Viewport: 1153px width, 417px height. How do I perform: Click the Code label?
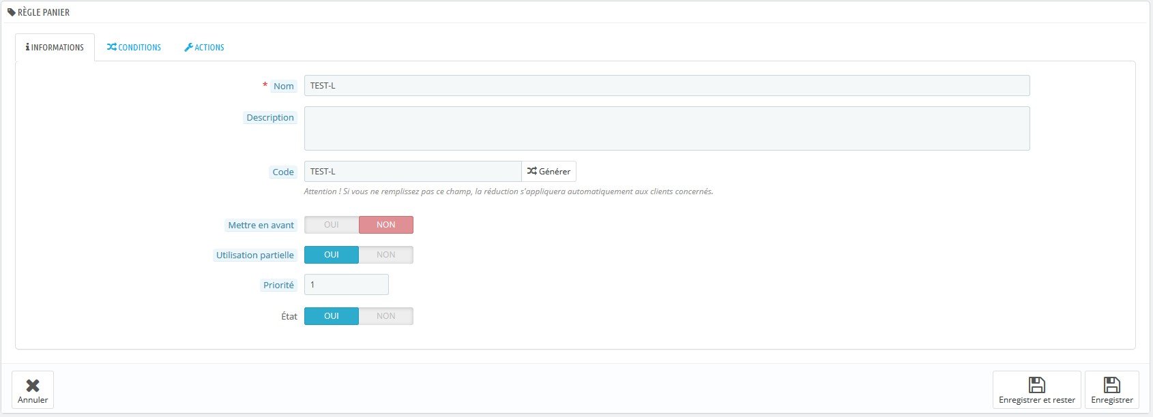point(283,172)
